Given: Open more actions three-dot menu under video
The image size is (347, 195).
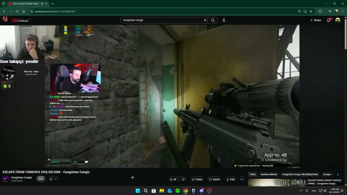Looking at the screenshot, I should point(242,179).
